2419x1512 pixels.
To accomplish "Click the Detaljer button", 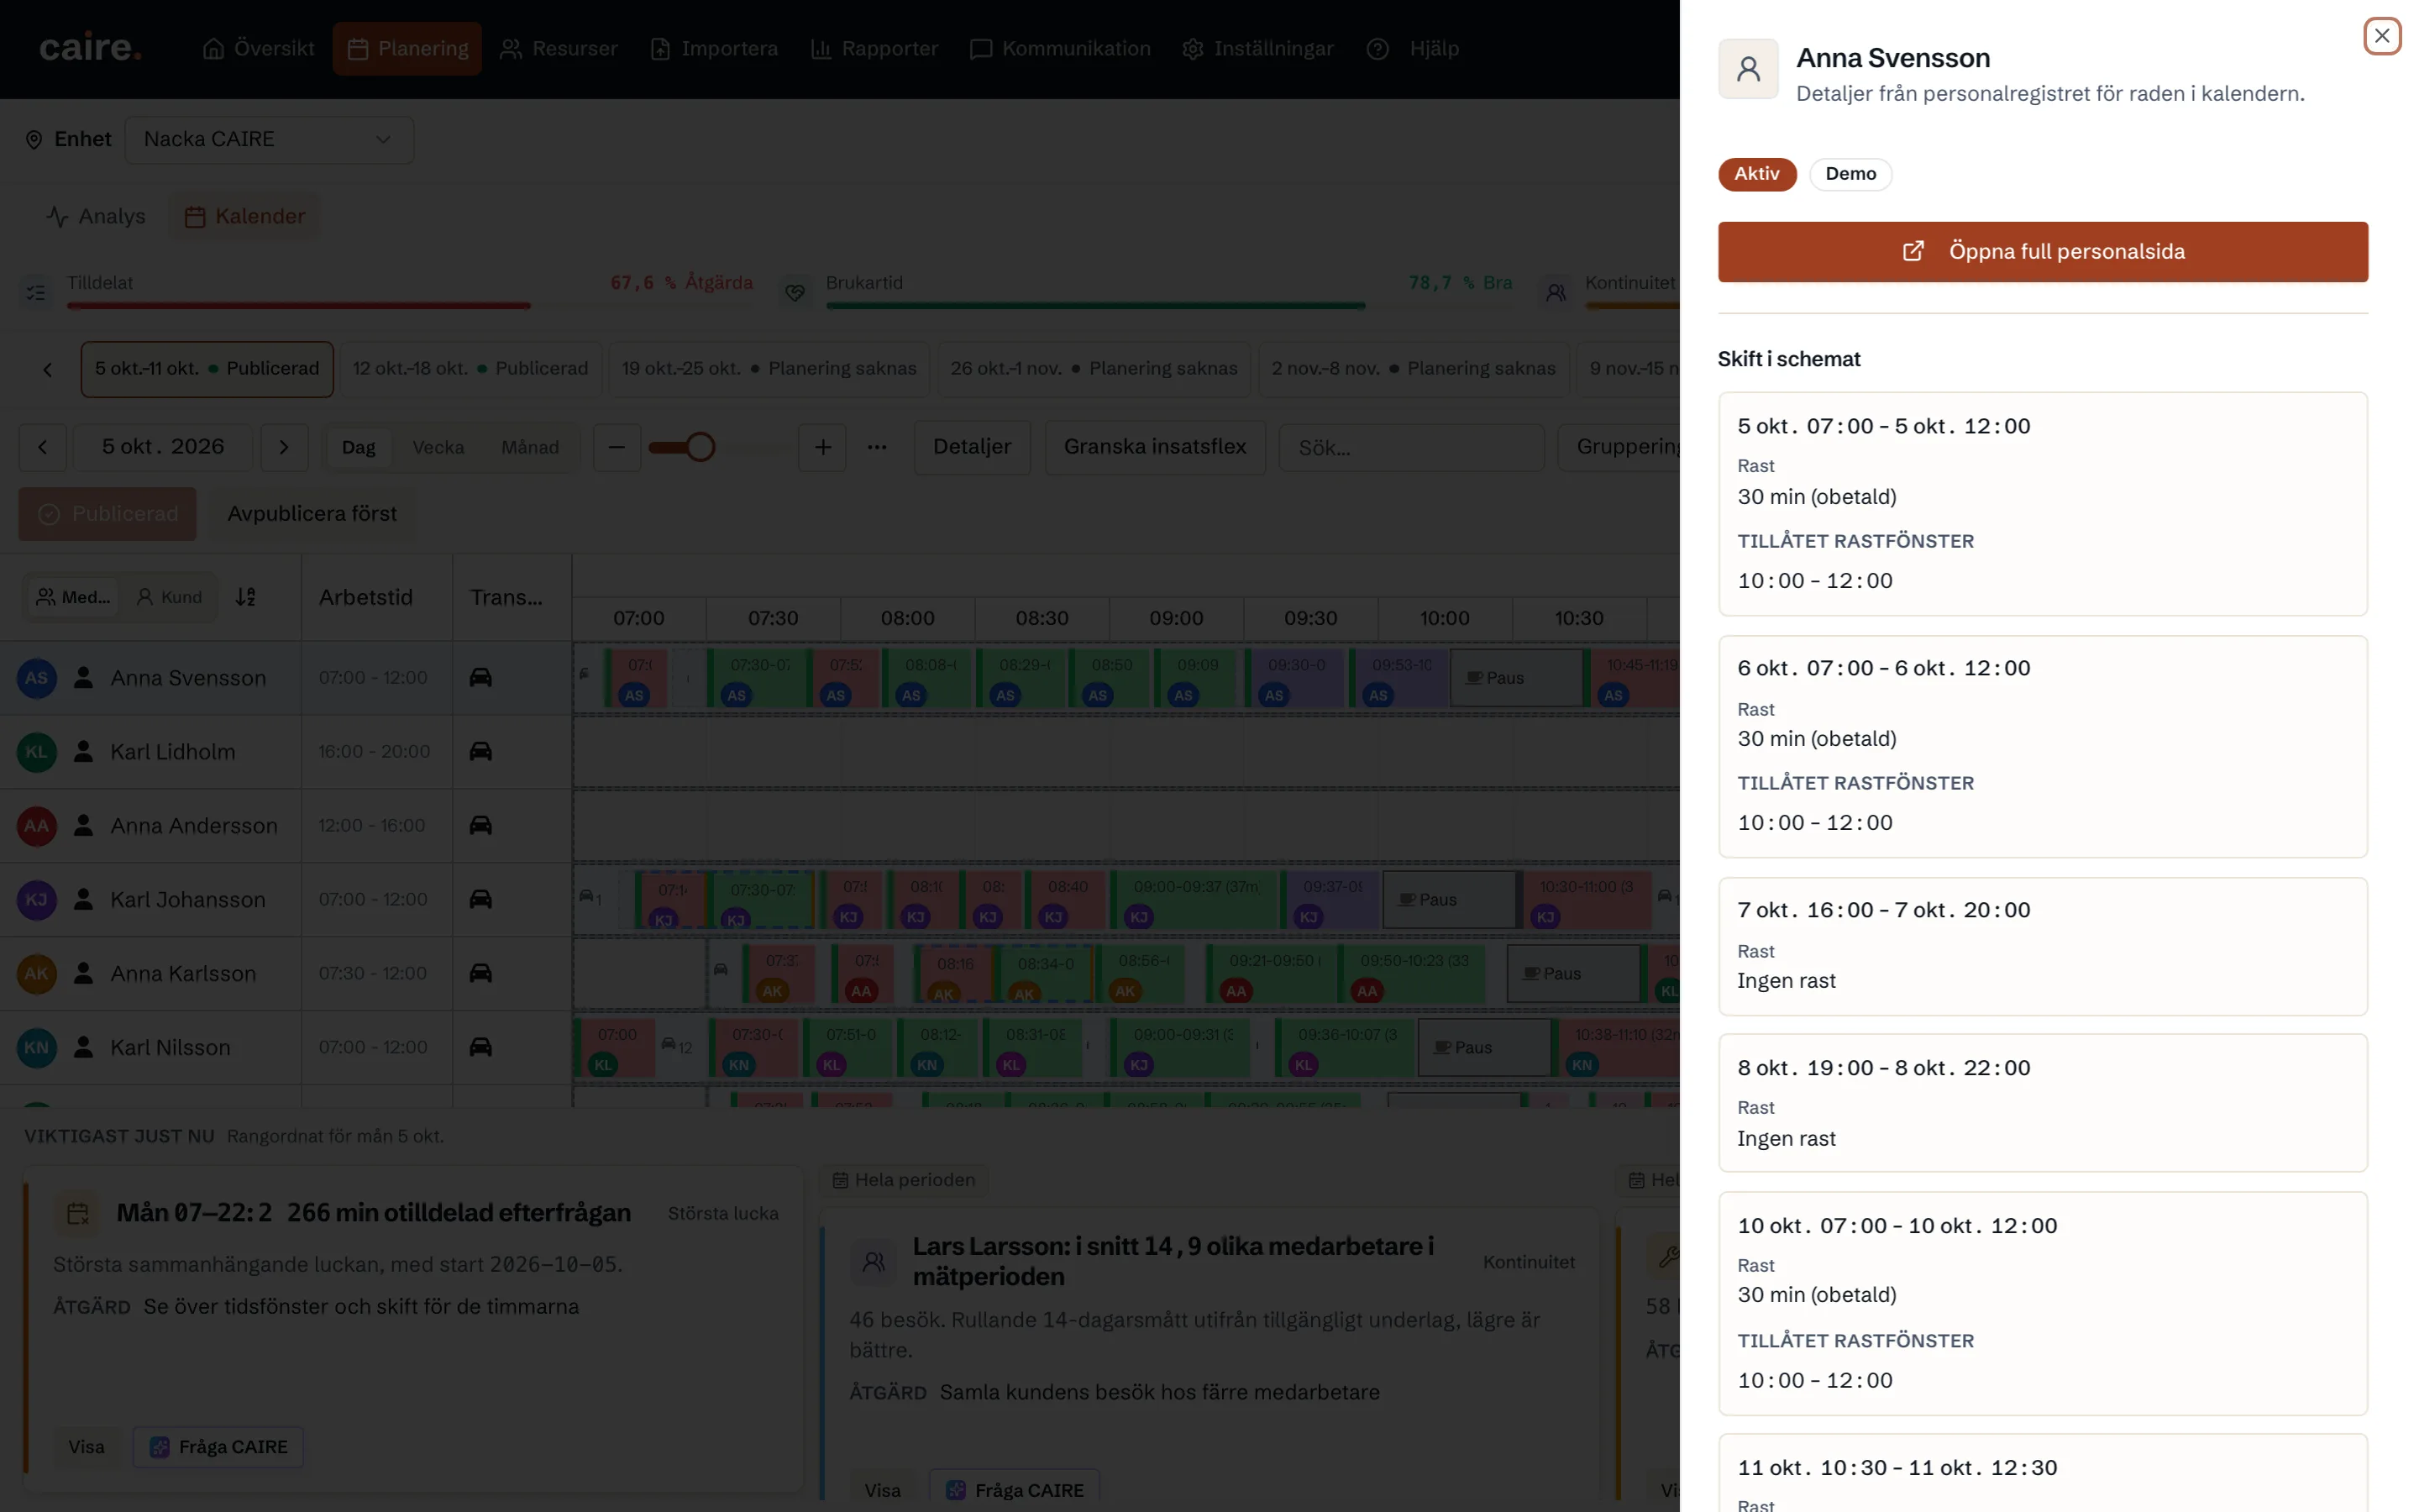I will pos(972,447).
